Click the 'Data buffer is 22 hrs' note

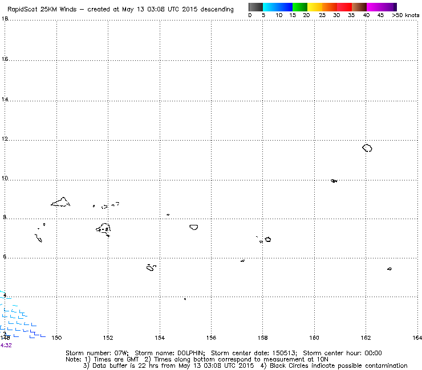click(x=125, y=366)
